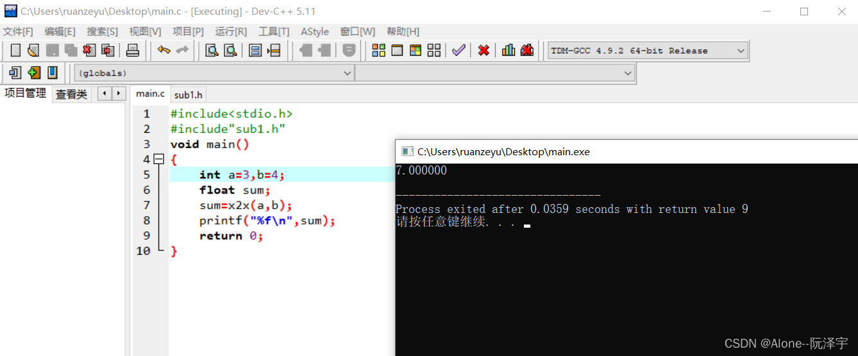
Task: Click the Replace magnifier icon
Action: tap(230, 50)
